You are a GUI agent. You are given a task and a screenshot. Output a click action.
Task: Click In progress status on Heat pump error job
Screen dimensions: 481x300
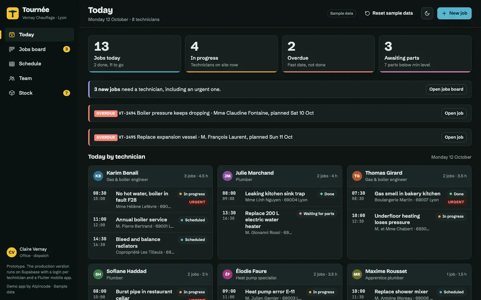tap(321, 292)
